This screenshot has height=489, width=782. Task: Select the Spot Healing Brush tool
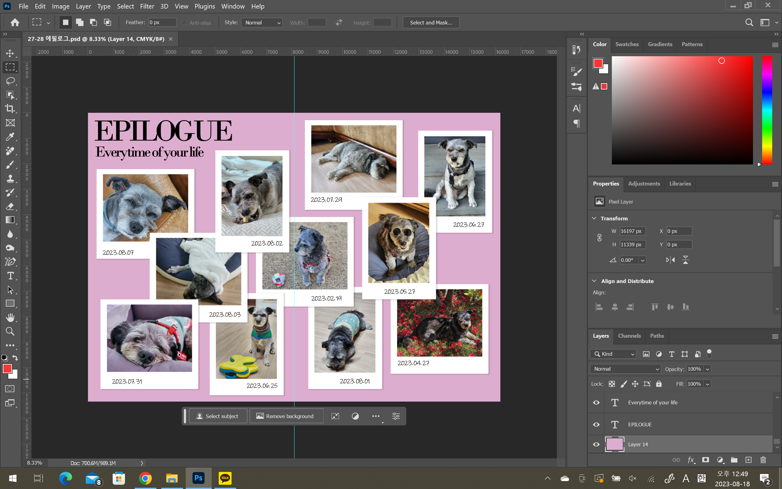coord(10,151)
